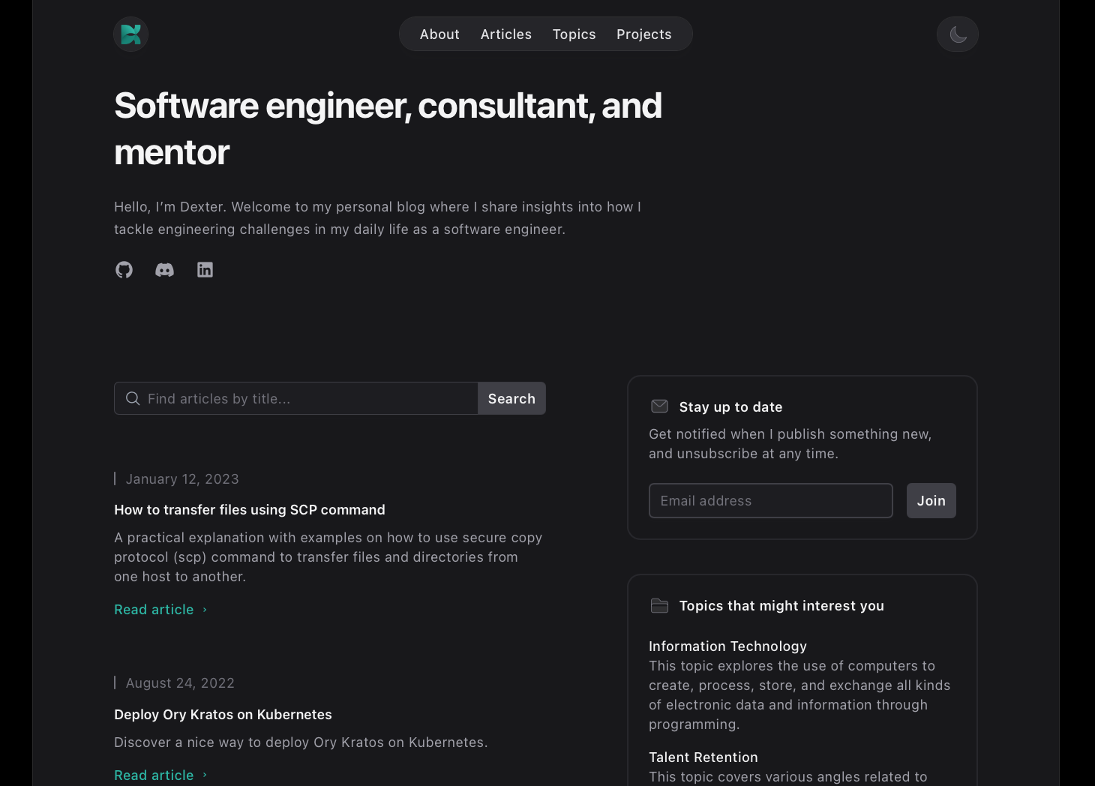Open the About nav item

439,34
